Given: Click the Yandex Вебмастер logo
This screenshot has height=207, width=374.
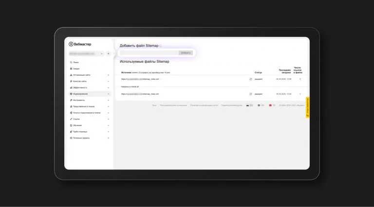Looking at the screenshot, I should (80, 44).
